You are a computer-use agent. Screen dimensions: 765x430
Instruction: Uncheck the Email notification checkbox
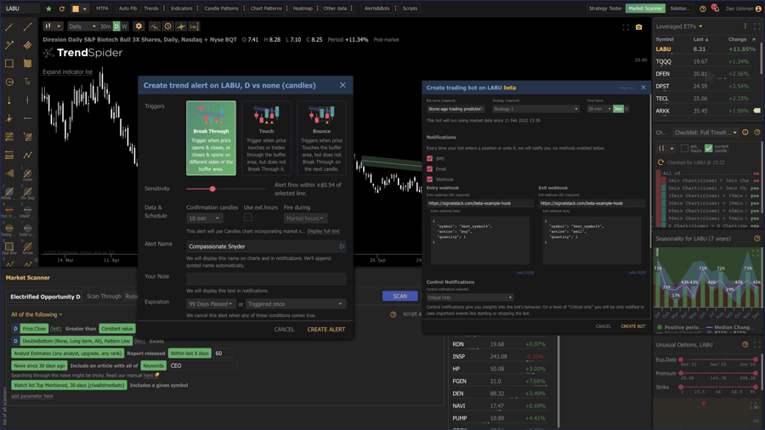[x=429, y=168]
